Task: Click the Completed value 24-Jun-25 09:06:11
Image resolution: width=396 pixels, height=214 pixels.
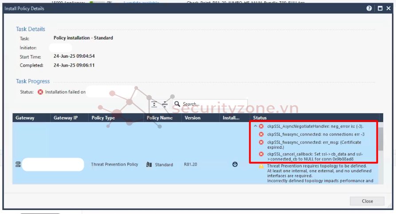Action: pos(74,65)
